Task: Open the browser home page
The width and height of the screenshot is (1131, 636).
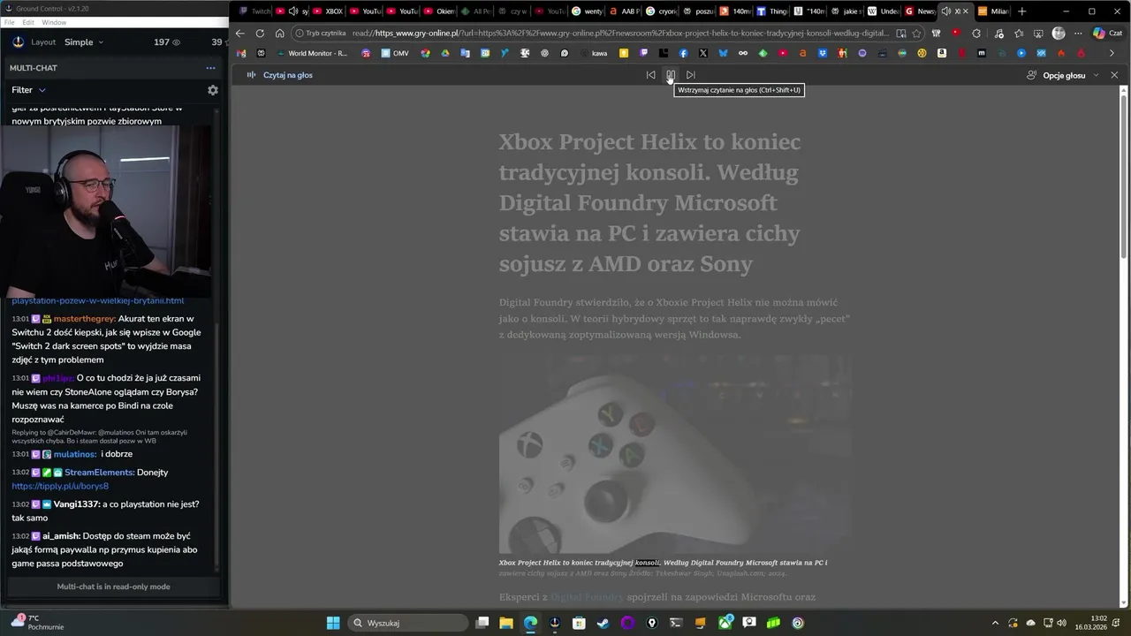Action: (280, 34)
